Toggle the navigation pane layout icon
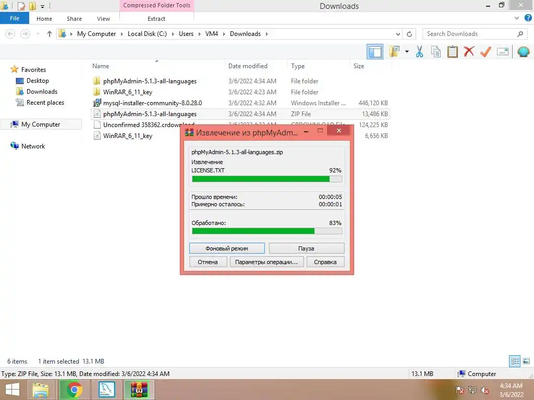The image size is (534, 400). (x=374, y=52)
